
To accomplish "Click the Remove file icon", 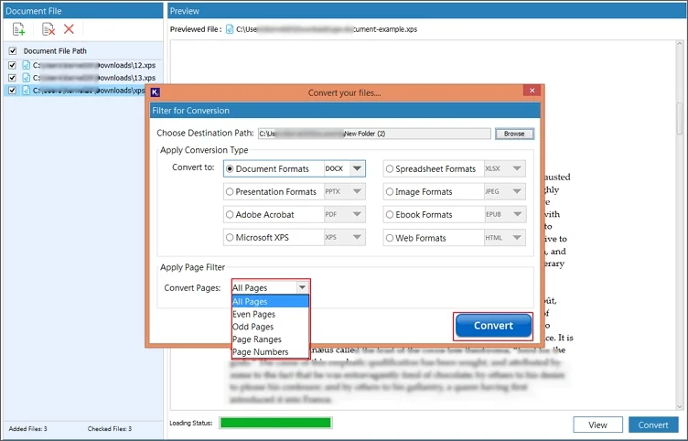I will tap(48, 29).
